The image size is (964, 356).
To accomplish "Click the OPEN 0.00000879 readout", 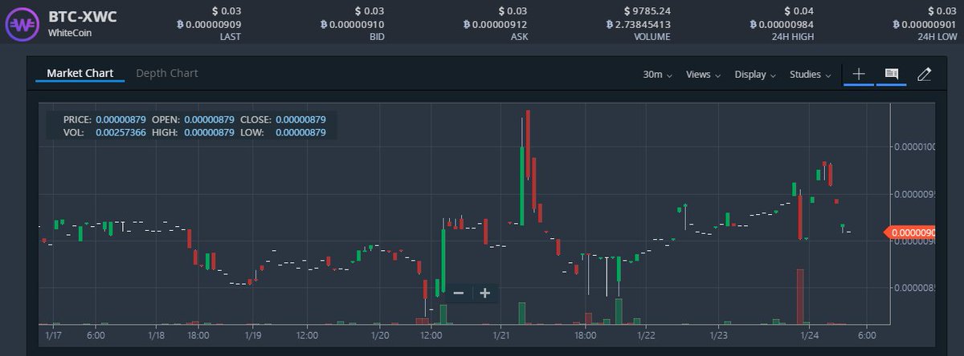I will (193, 119).
